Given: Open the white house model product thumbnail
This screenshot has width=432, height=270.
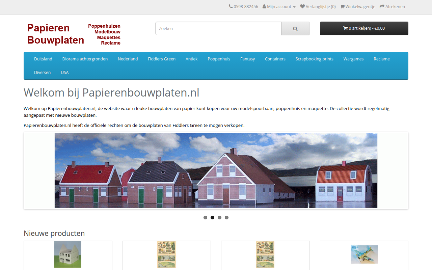Looking at the screenshot, I should (x=68, y=254).
